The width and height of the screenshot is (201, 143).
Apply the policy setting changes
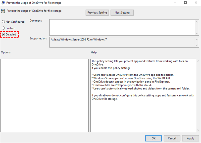click(x=190, y=138)
